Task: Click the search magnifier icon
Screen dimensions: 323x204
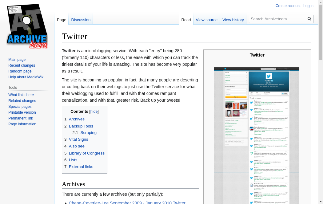Action: point(309,19)
